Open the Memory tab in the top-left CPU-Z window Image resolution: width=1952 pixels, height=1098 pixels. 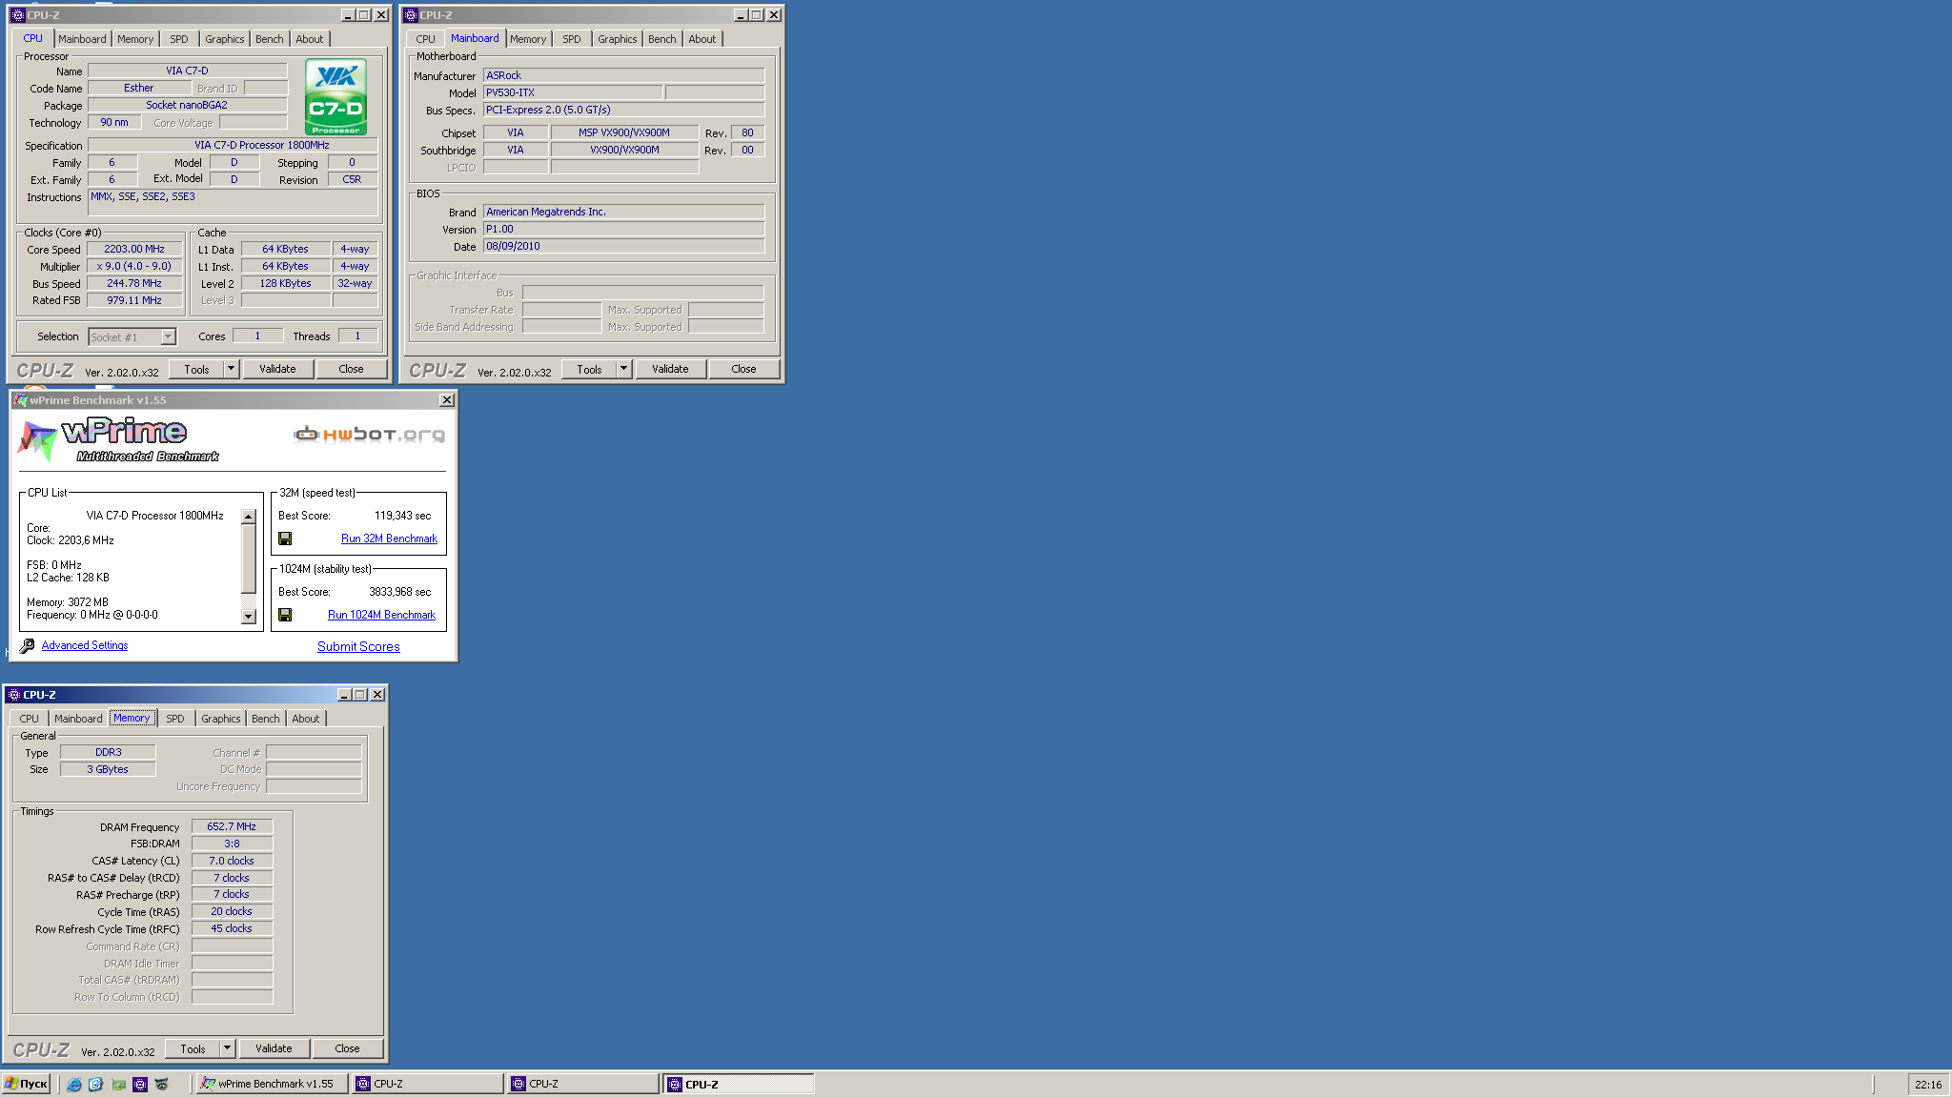(135, 39)
